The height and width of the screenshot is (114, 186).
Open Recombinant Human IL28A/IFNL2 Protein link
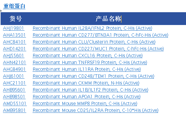tap(93, 28)
